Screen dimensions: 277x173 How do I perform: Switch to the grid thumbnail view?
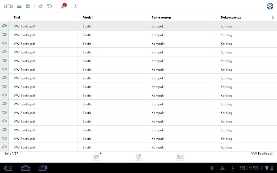[28, 6]
